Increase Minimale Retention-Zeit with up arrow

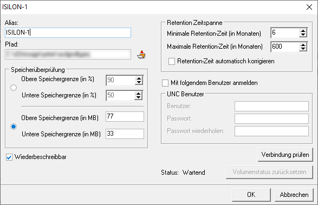coord(303,31)
